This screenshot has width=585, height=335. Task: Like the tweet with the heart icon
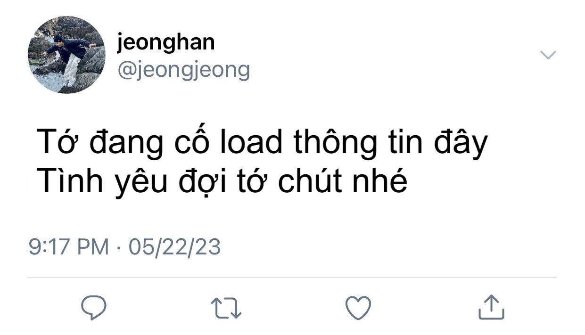358,308
